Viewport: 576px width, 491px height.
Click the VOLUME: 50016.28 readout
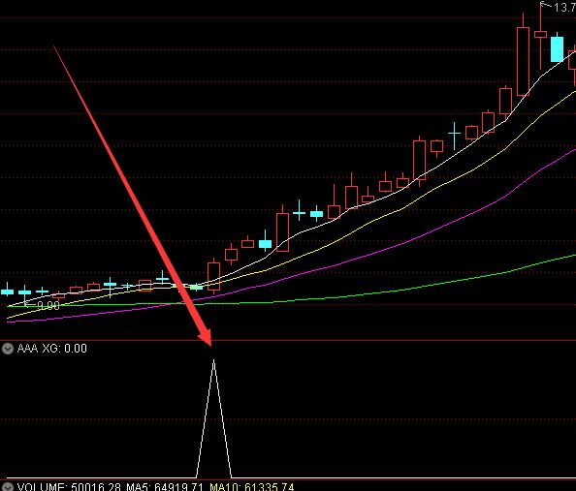tap(68, 487)
